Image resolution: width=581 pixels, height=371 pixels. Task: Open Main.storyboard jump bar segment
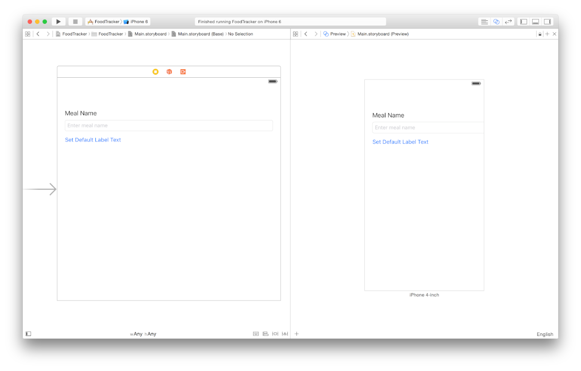pos(147,34)
